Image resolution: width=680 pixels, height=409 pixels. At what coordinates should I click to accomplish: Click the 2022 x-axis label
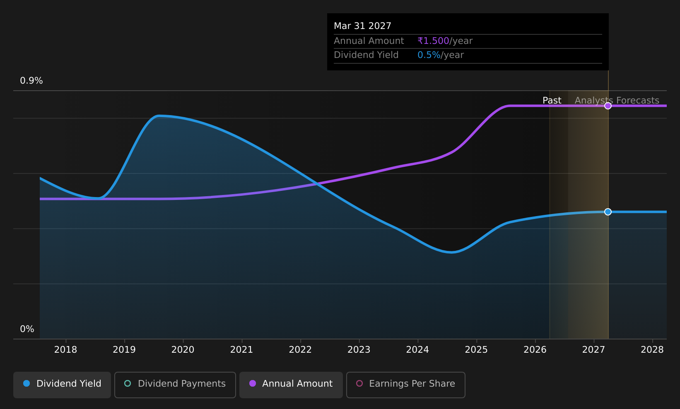pos(300,350)
